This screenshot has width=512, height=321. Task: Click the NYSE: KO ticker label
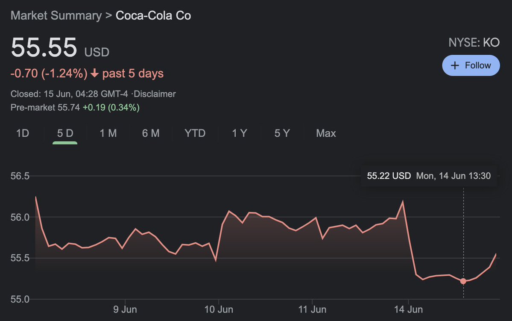click(474, 42)
